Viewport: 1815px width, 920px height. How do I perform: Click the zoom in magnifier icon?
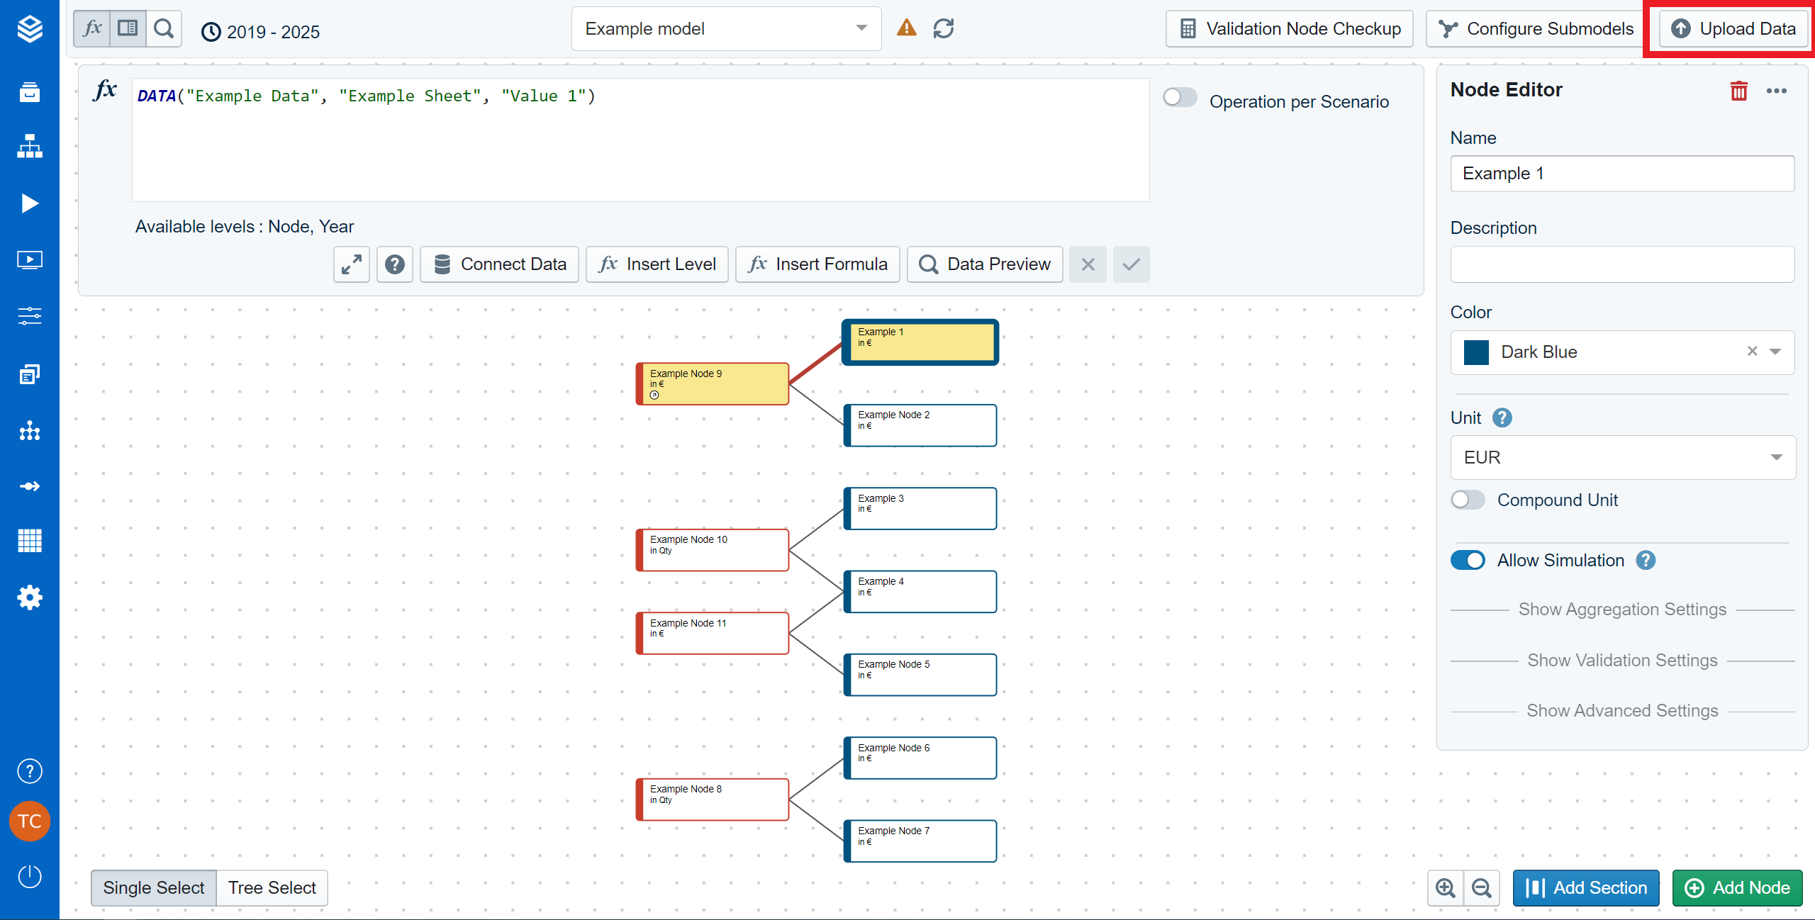[1445, 888]
